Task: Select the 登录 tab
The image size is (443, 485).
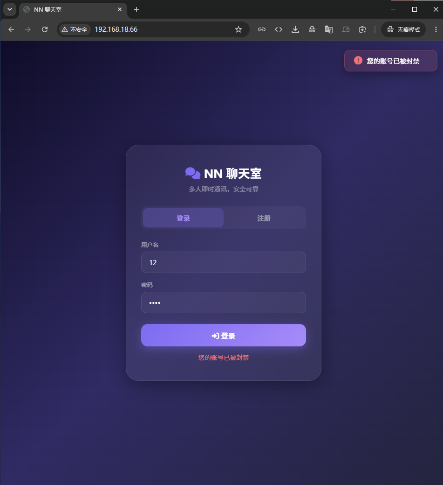Action: click(x=183, y=218)
